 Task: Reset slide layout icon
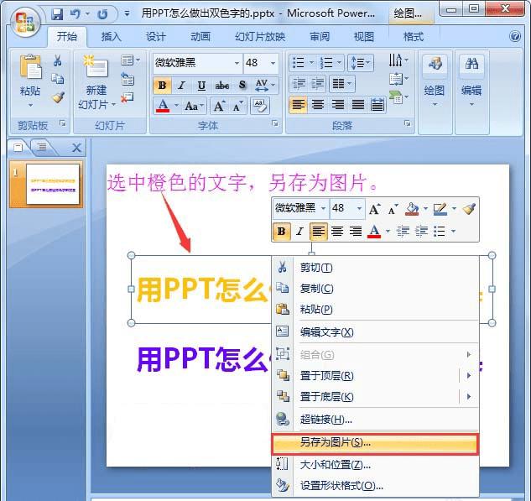[x=128, y=79]
